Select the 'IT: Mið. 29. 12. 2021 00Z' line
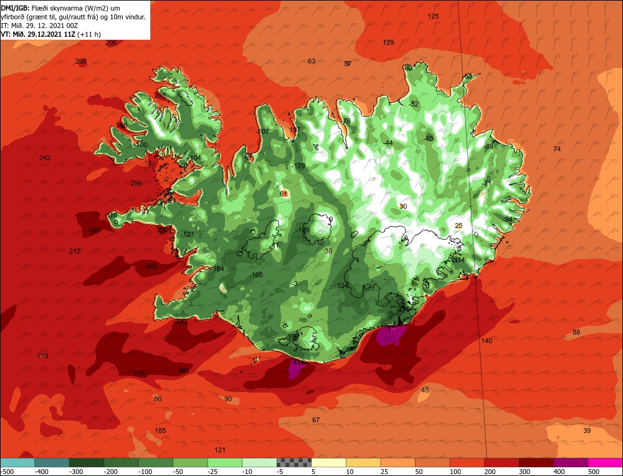Screen dimensions: 623x476 pos(39,26)
